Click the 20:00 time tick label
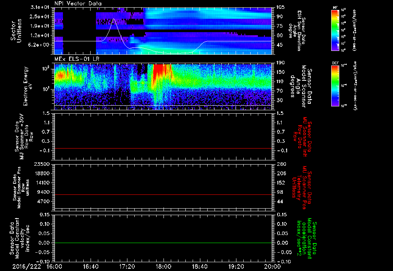This screenshot has width=393, height=271. tap(272, 266)
